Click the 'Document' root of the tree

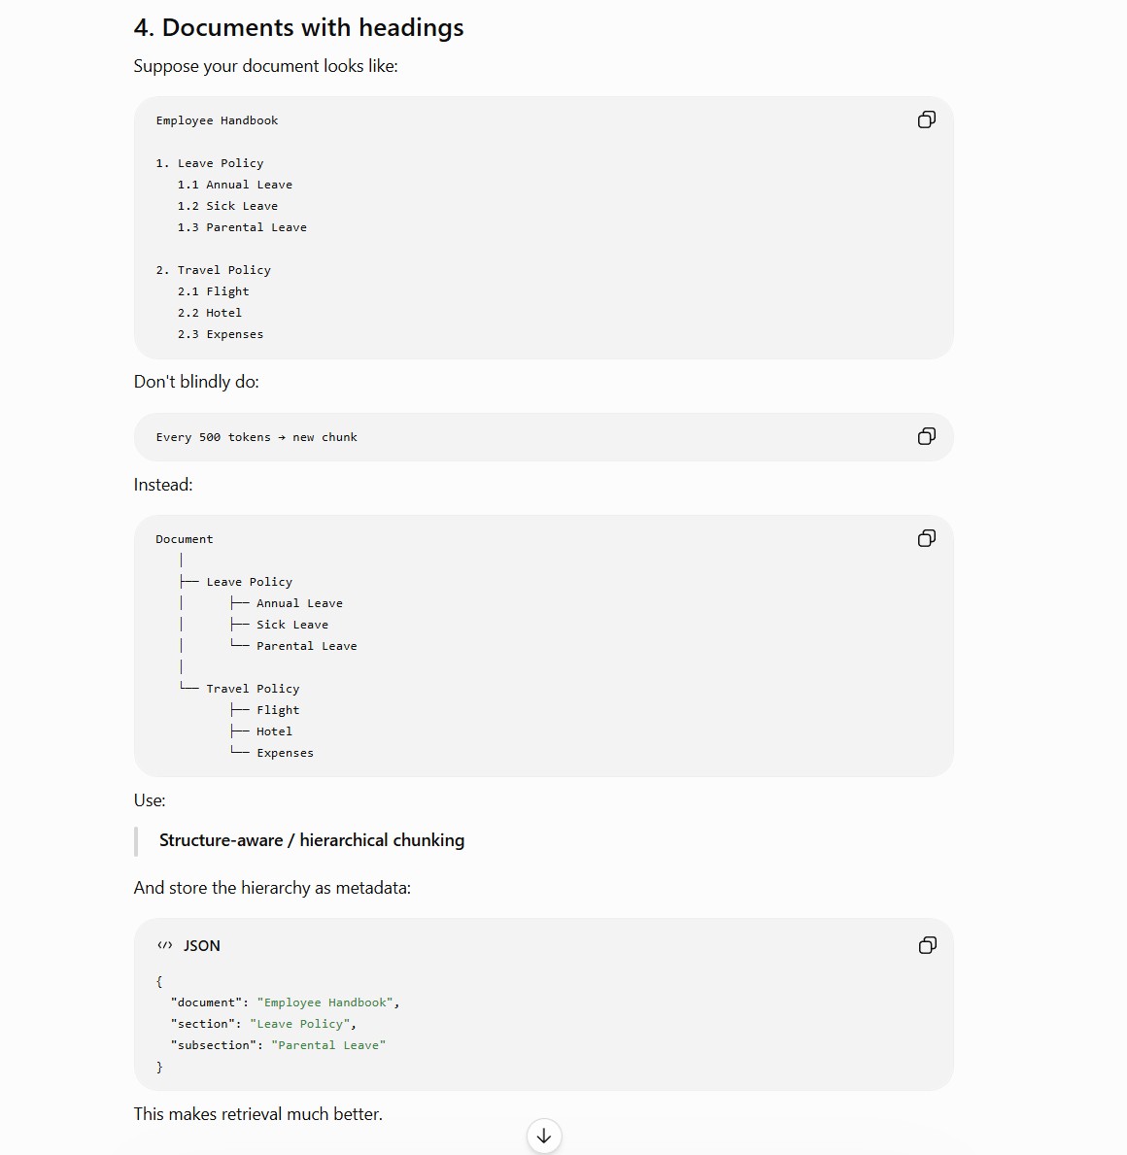click(185, 539)
